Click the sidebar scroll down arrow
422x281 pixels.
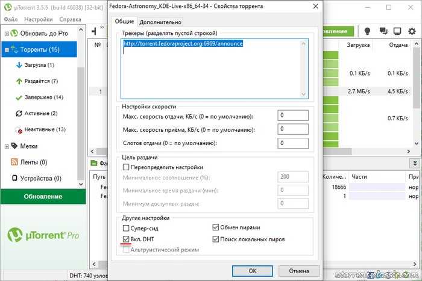click(81, 184)
